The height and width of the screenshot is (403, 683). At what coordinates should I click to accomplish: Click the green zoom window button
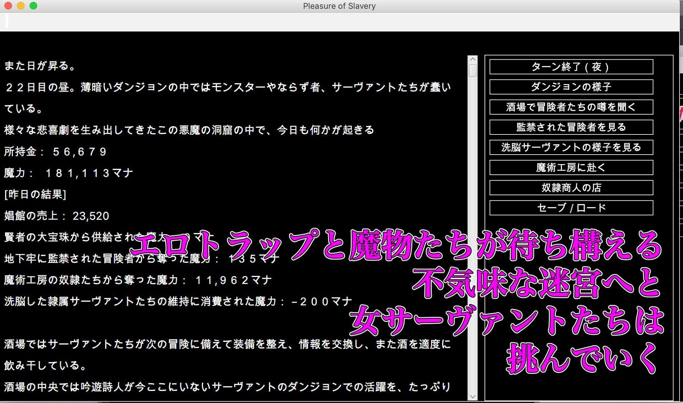point(33,6)
